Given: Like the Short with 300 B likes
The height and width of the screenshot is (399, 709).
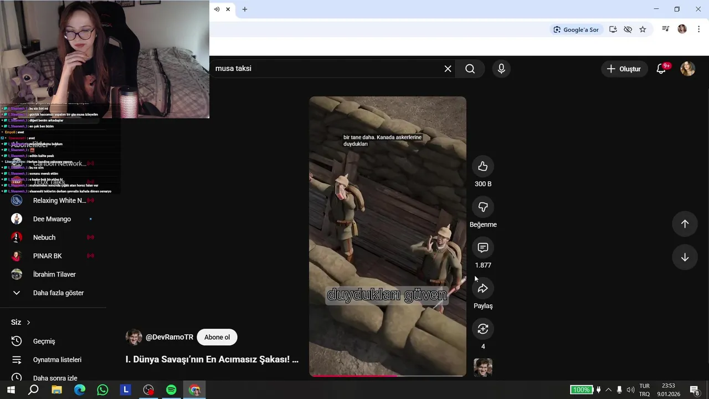Looking at the screenshot, I should (x=483, y=166).
